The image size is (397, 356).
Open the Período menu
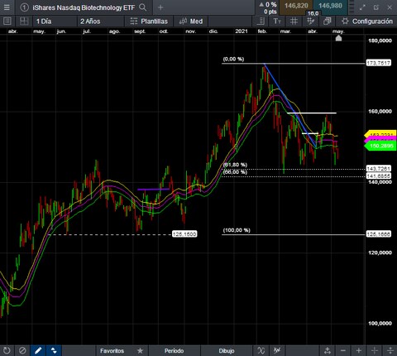174,351
